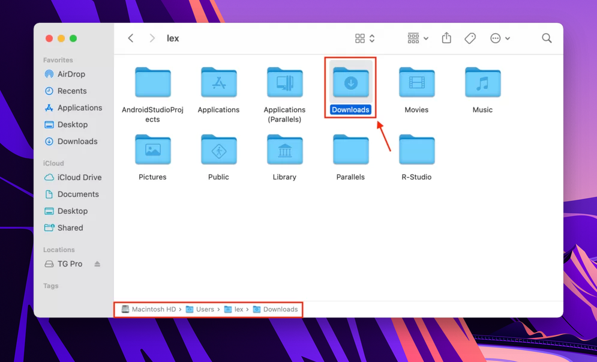Open Downloads in the sidebar
Image resolution: width=597 pixels, height=362 pixels.
coord(71,141)
